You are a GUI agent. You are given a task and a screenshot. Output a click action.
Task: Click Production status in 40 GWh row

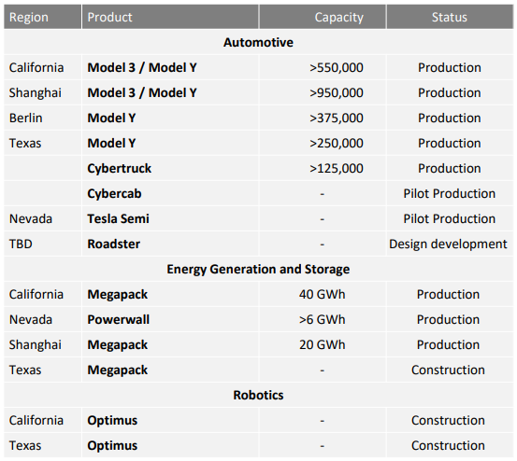click(x=448, y=294)
